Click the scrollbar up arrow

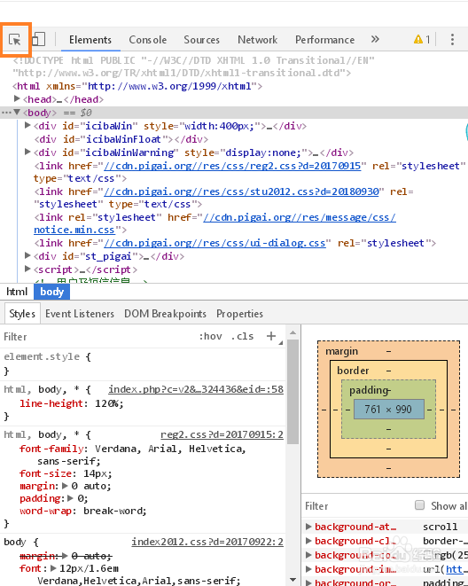pyautogui.click(x=293, y=332)
